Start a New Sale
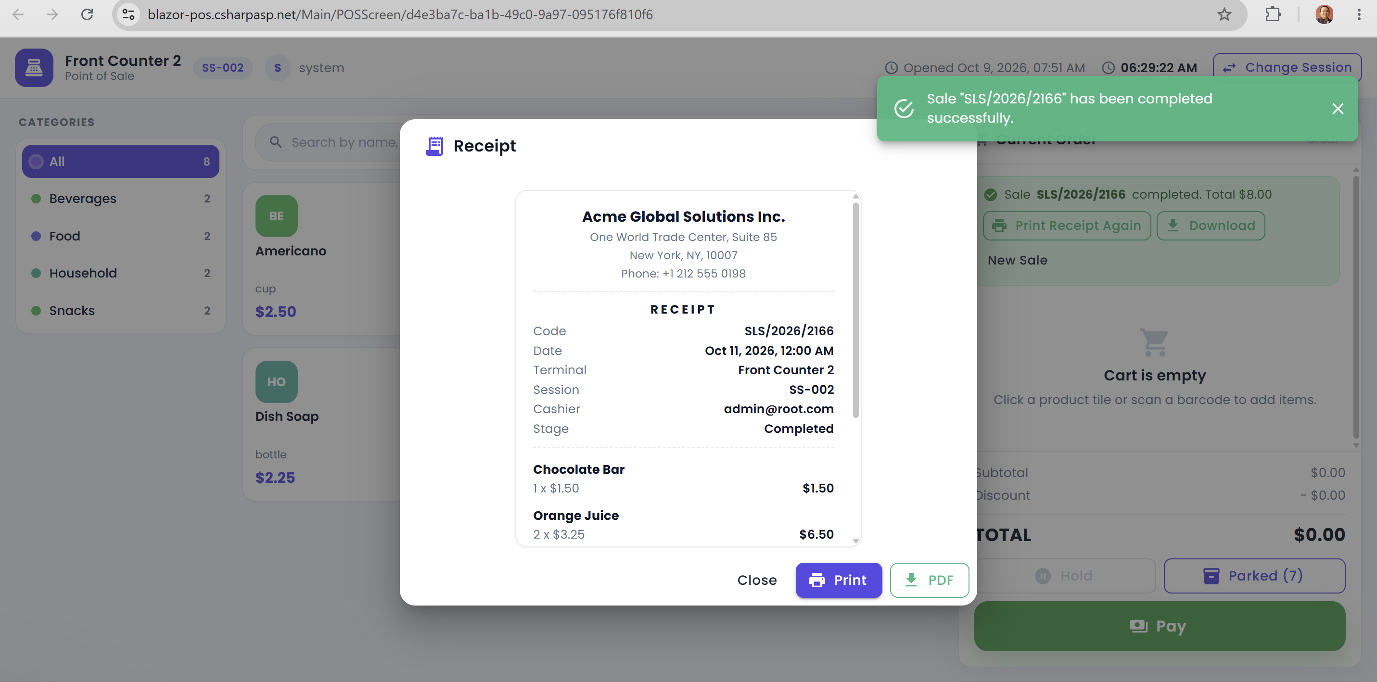This screenshot has height=682, width=1377. tap(1017, 260)
